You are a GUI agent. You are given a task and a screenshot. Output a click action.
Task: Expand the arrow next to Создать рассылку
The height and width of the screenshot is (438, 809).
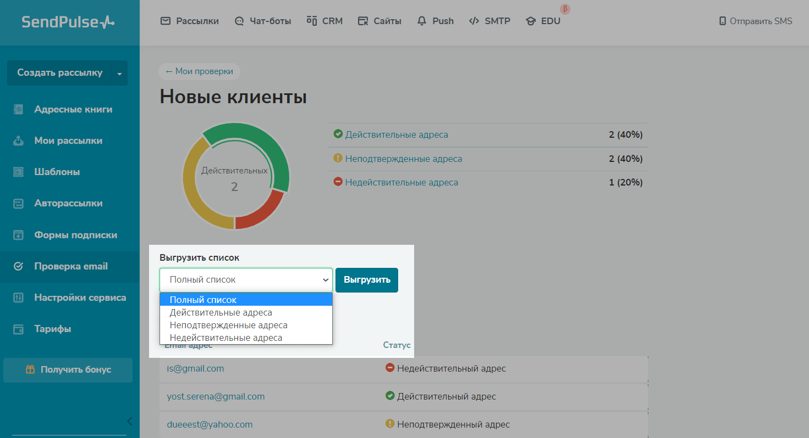[119, 73]
